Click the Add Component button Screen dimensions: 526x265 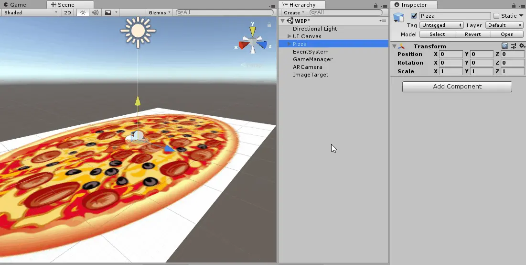tap(457, 87)
